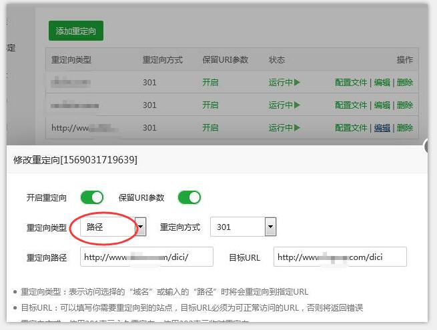Click 删除 link in second redirect row
Image resolution: width=437 pixels, height=330 pixels.
coord(405,105)
